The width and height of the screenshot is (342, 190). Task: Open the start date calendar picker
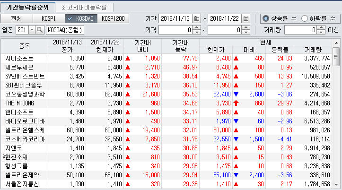[x=197, y=19]
